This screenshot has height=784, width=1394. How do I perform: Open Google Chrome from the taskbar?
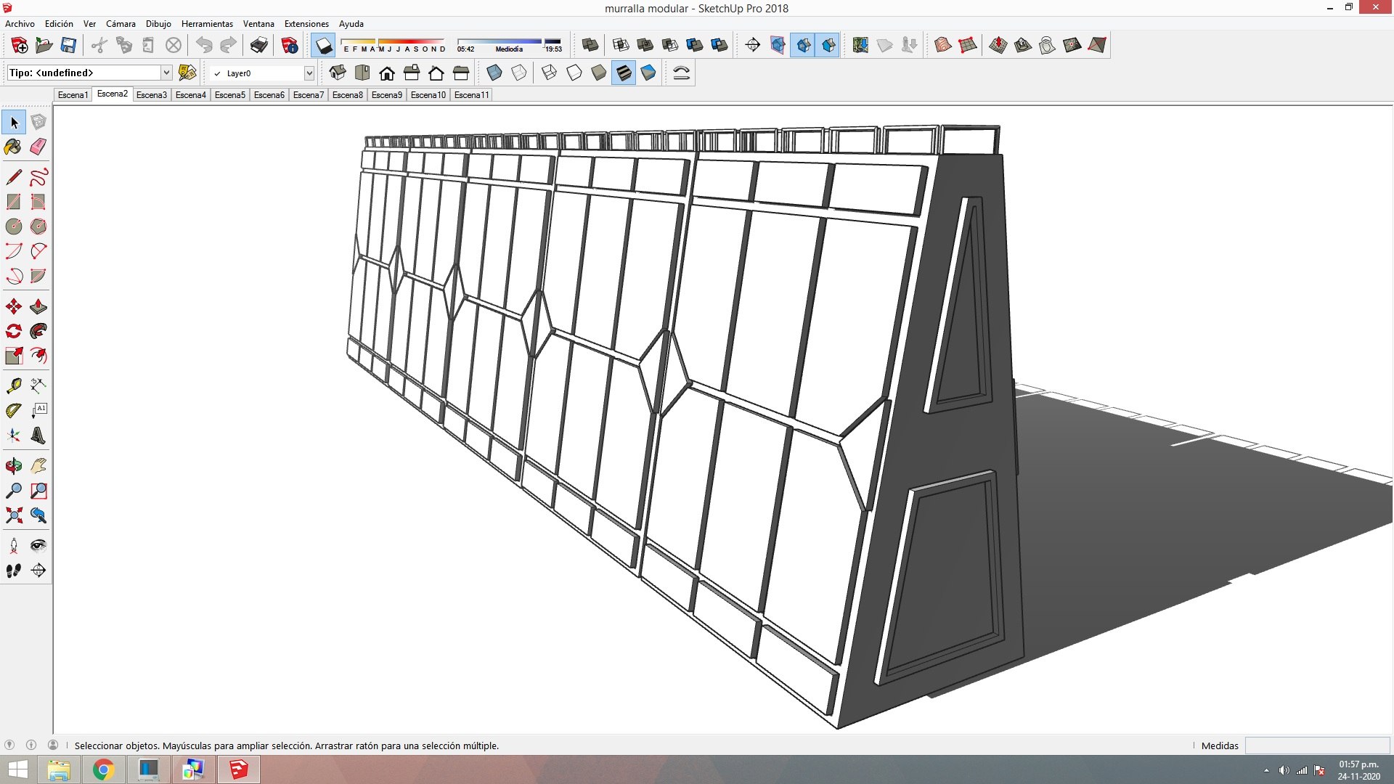[x=103, y=769]
